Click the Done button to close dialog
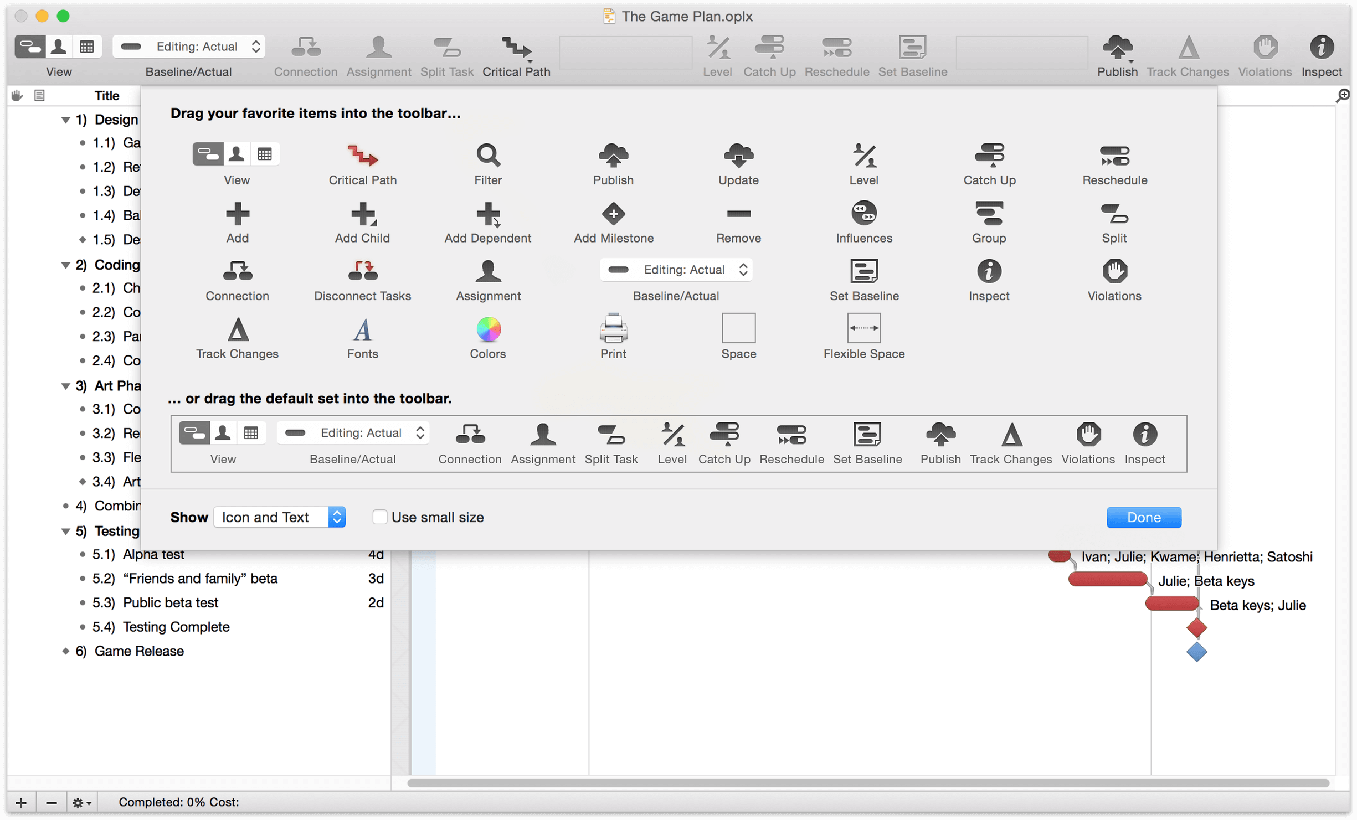1357x820 pixels. coord(1144,517)
